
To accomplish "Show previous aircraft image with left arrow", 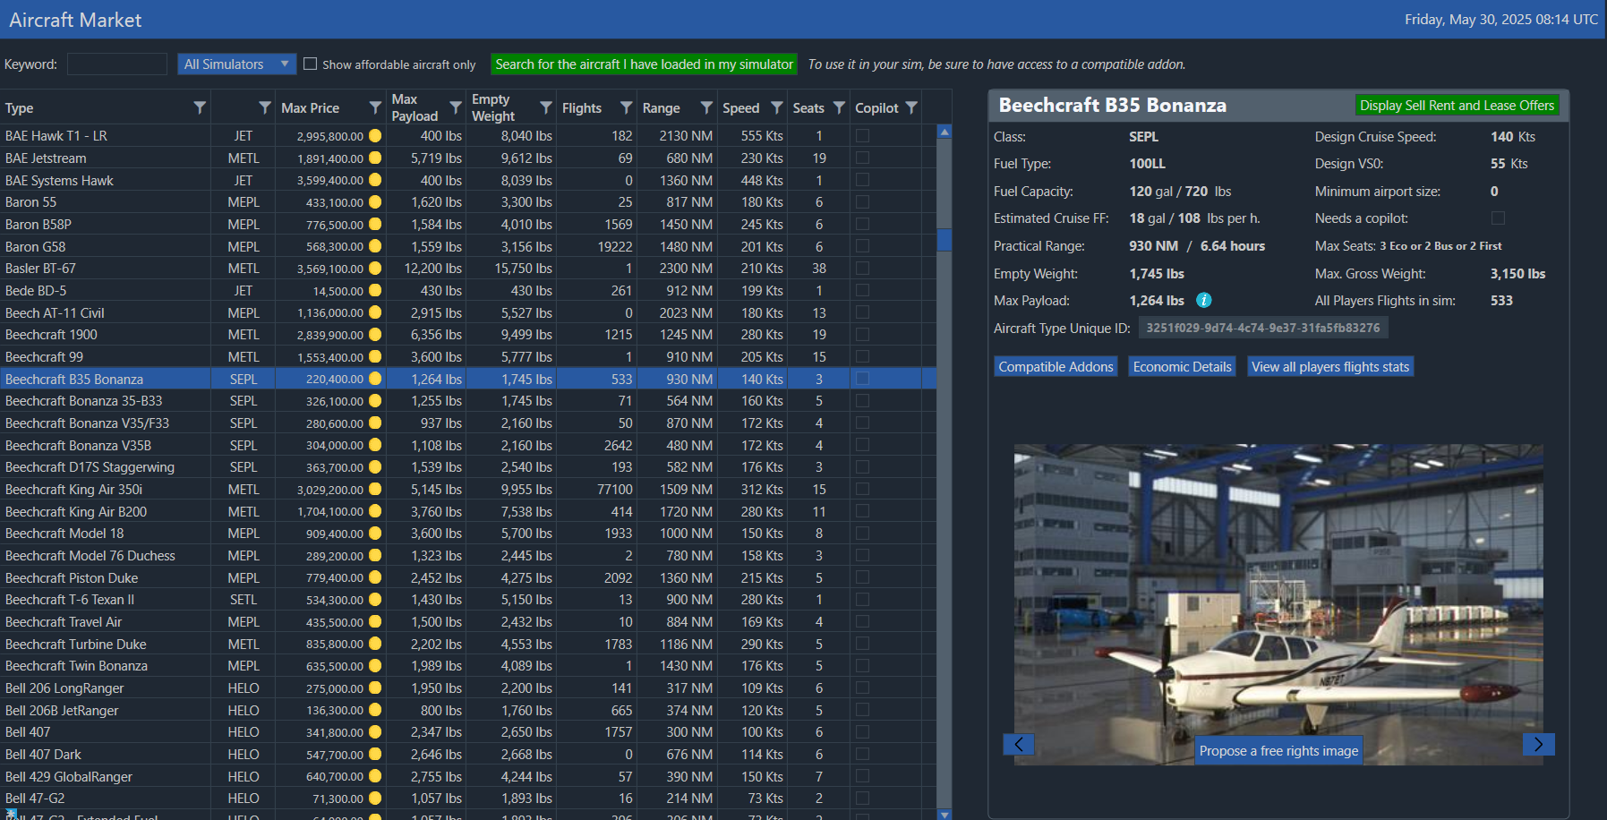I will tap(1019, 744).
